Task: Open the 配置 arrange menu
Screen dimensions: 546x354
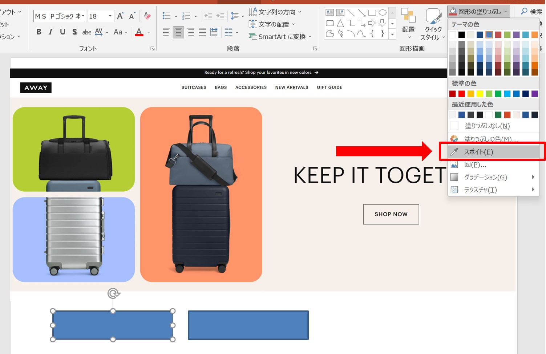Action: tap(409, 23)
